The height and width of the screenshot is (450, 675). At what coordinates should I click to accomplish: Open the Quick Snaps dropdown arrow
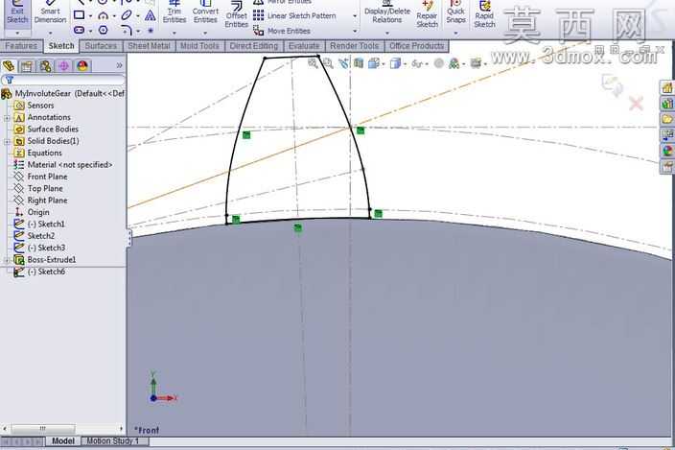coord(455,33)
